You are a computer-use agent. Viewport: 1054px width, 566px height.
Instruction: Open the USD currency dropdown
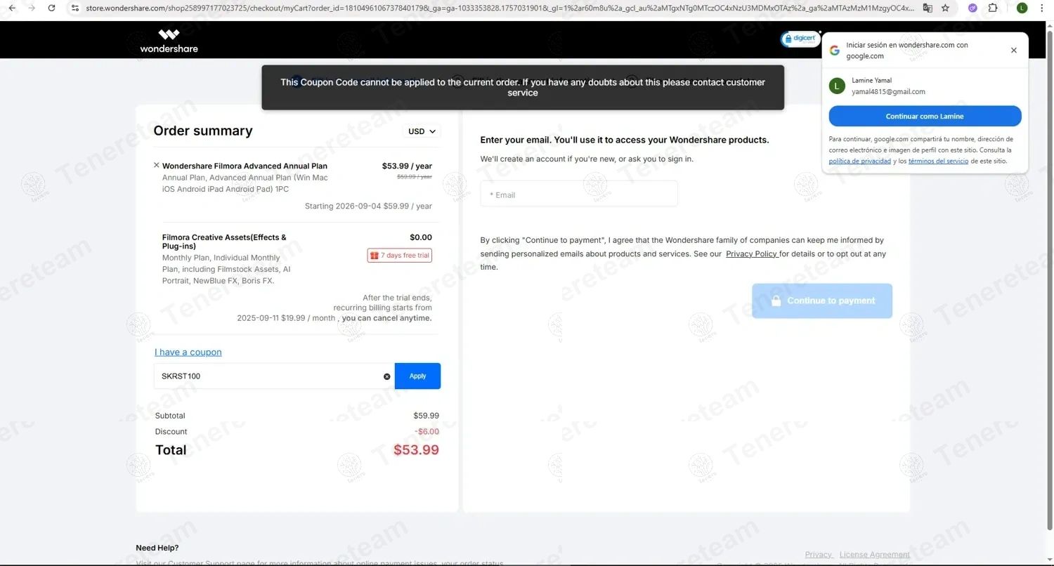pos(422,131)
